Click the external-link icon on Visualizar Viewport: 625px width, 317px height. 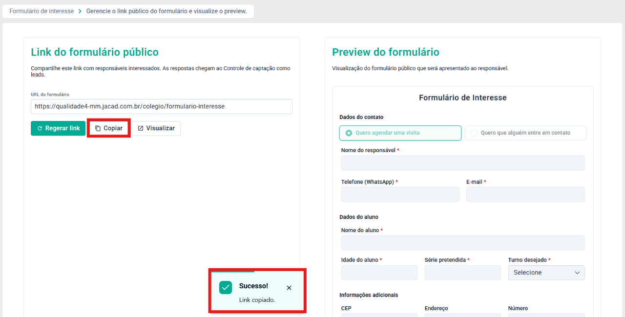point(141,128)
